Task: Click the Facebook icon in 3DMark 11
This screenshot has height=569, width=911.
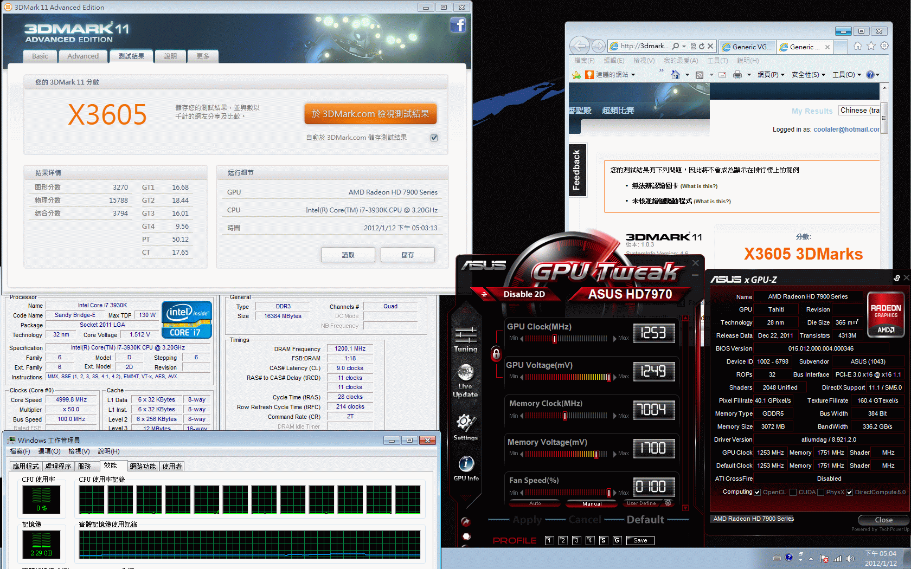Action: [458, 25]
